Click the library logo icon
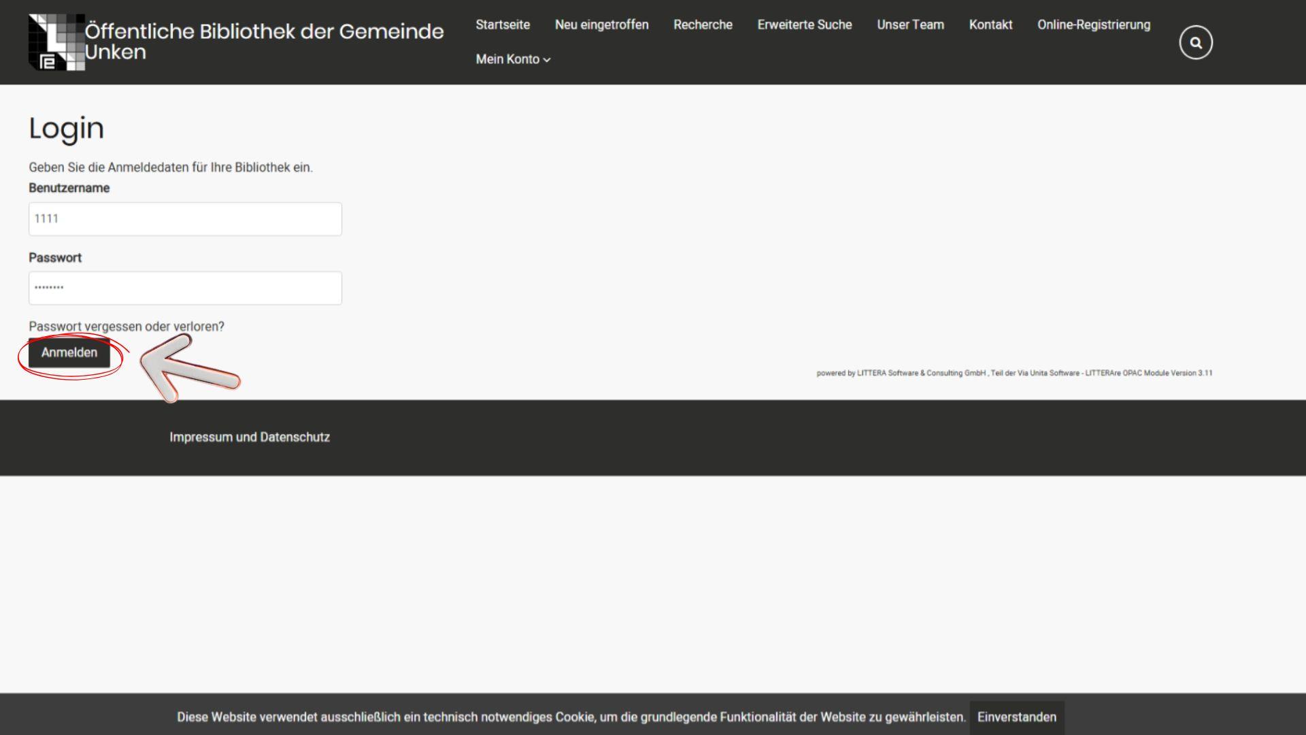The image size is (1306, 735). [56, 42]
